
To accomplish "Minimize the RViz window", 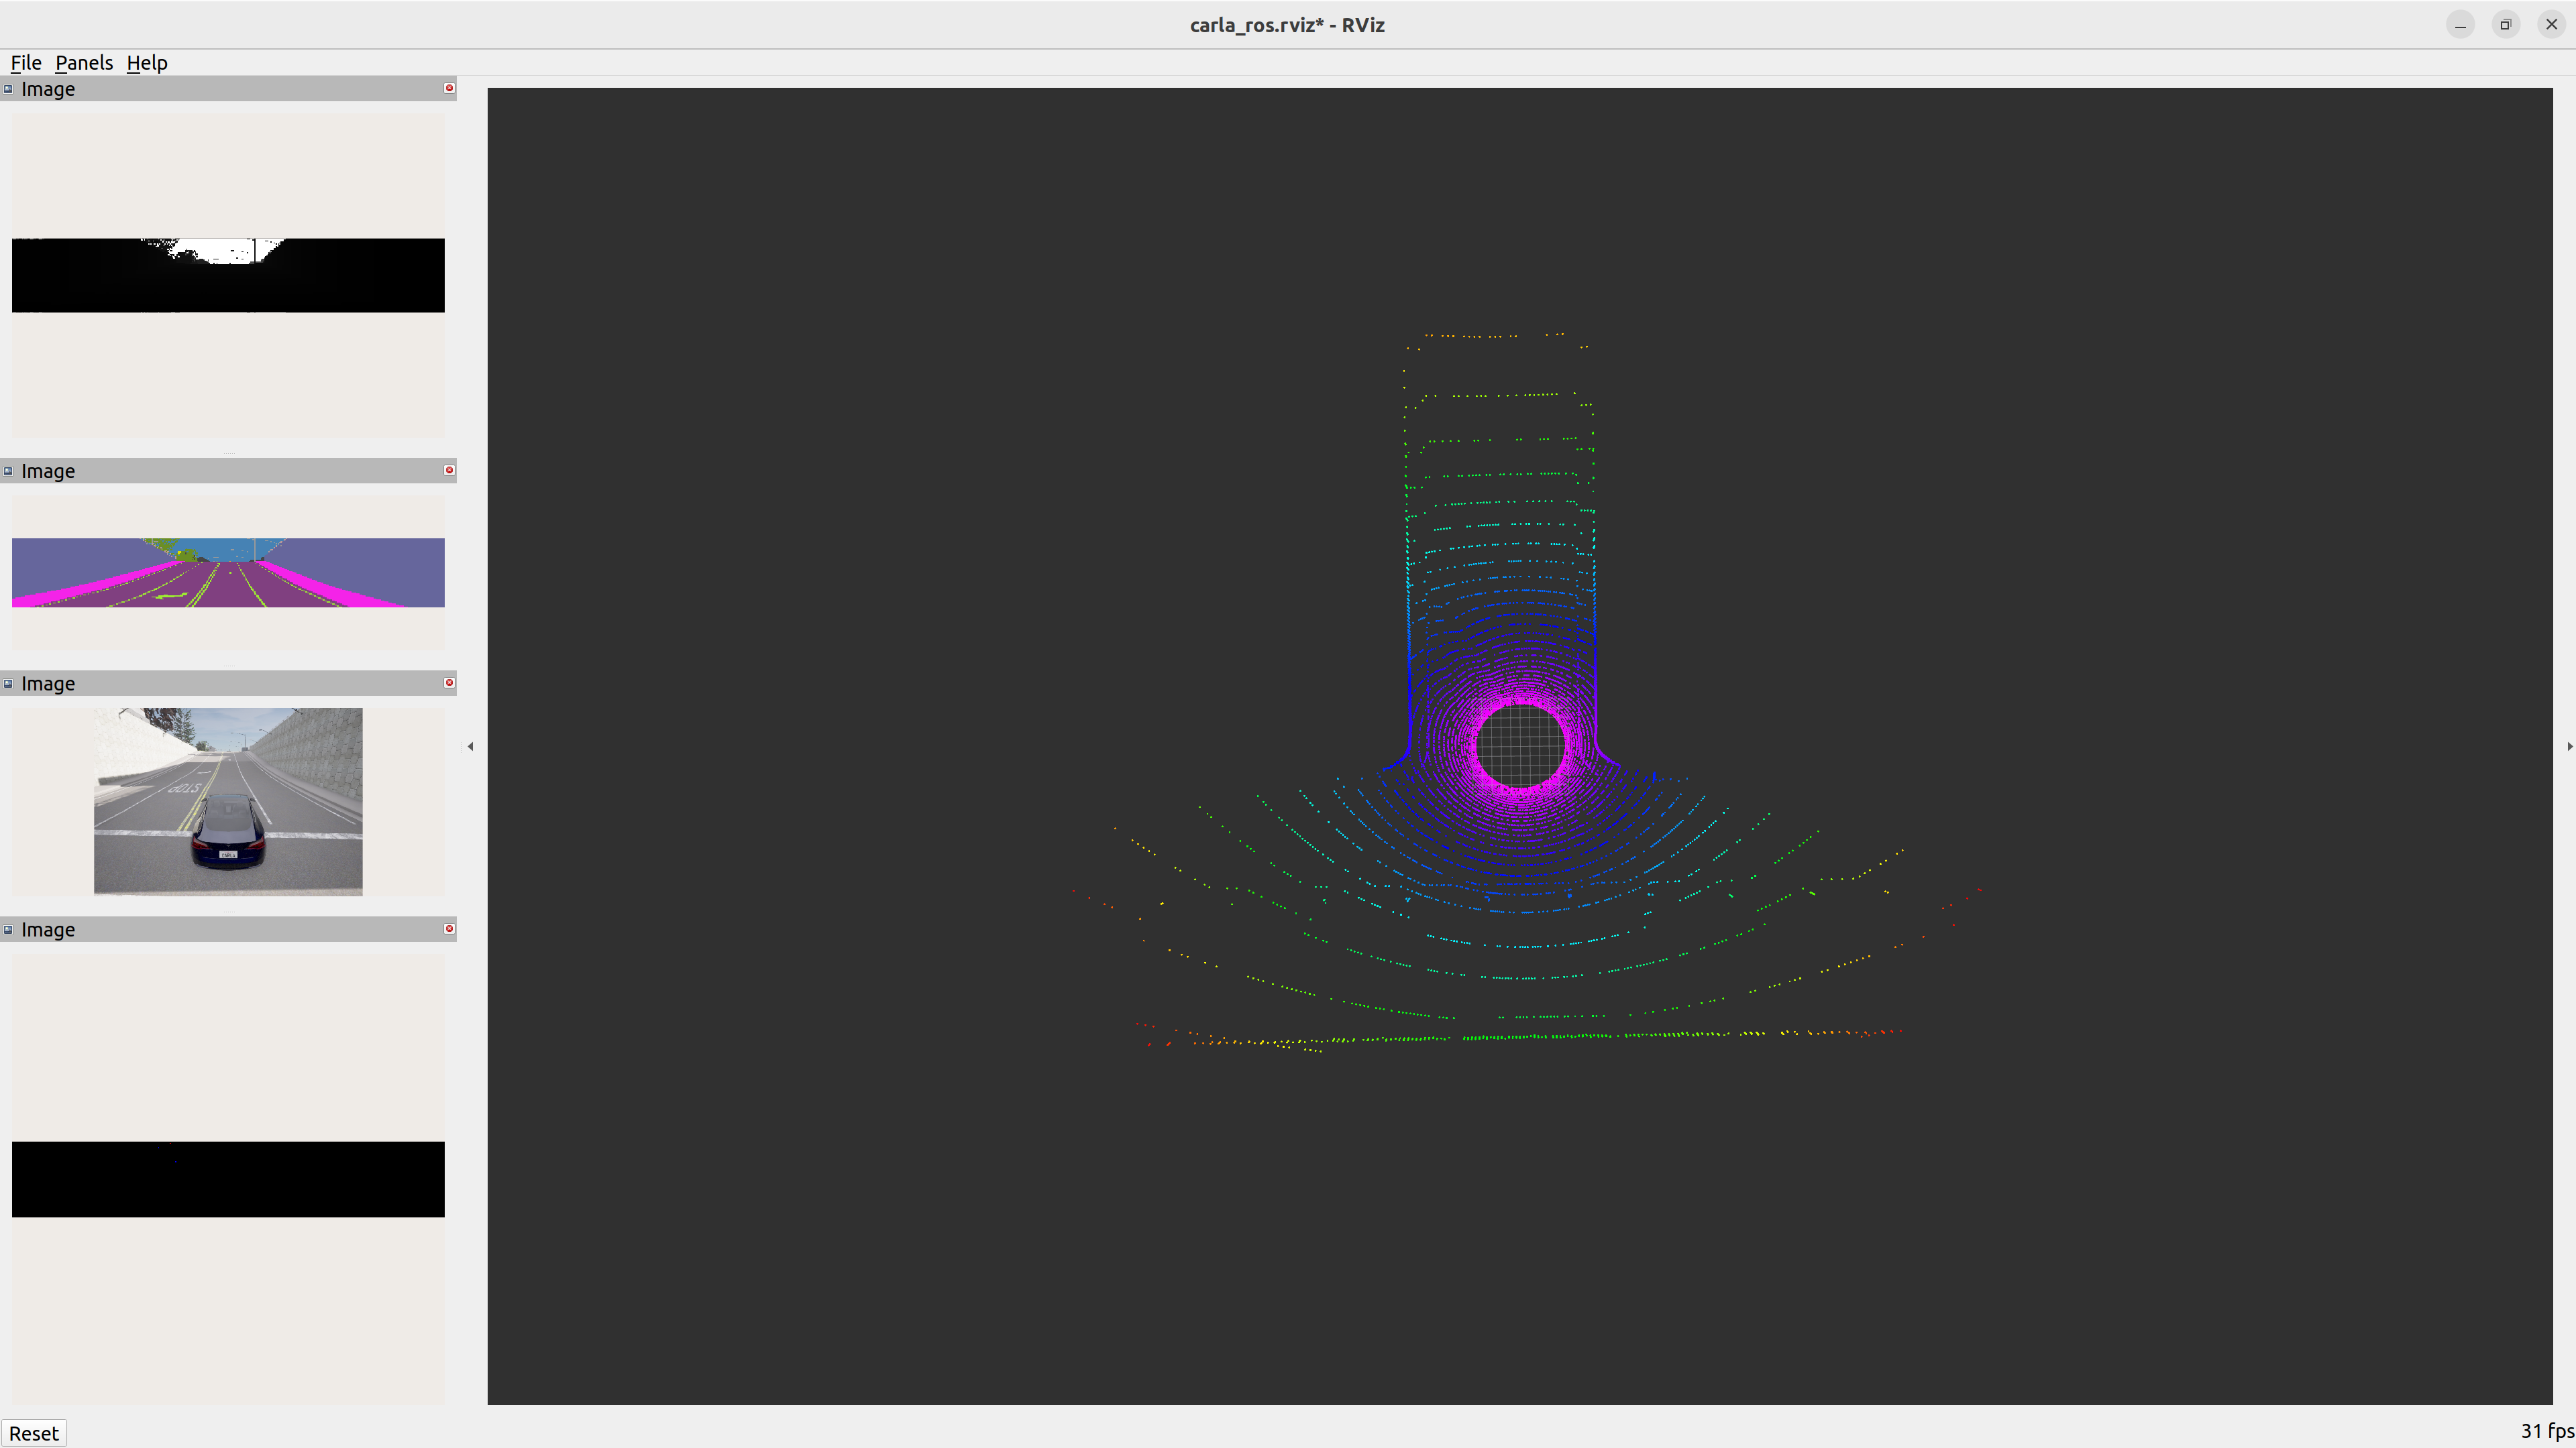I will point(2461,25).
